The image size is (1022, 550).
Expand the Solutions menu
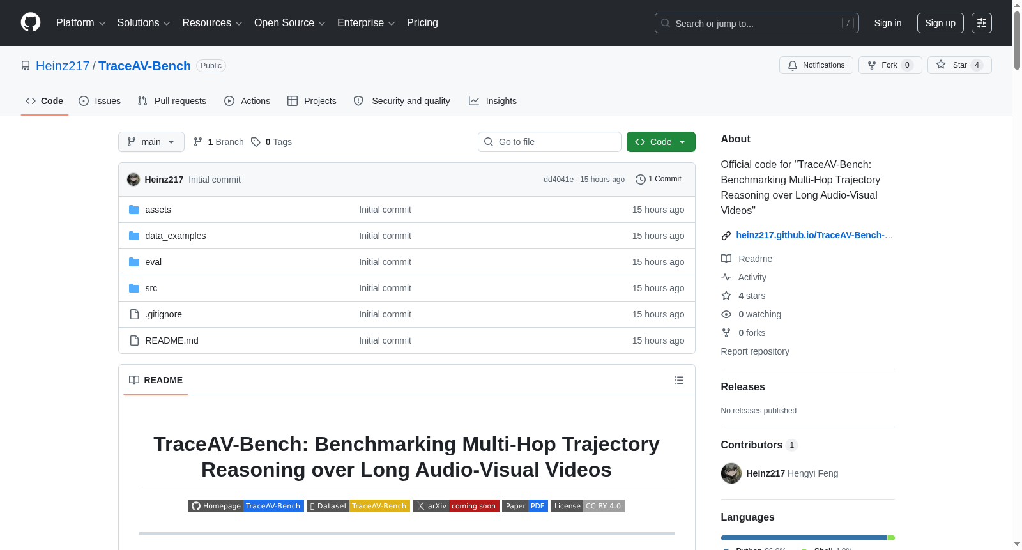(x=144, y=23)
